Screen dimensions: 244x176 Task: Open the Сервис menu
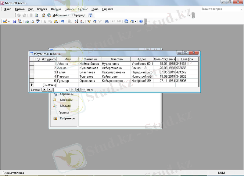tap(83, 9)
